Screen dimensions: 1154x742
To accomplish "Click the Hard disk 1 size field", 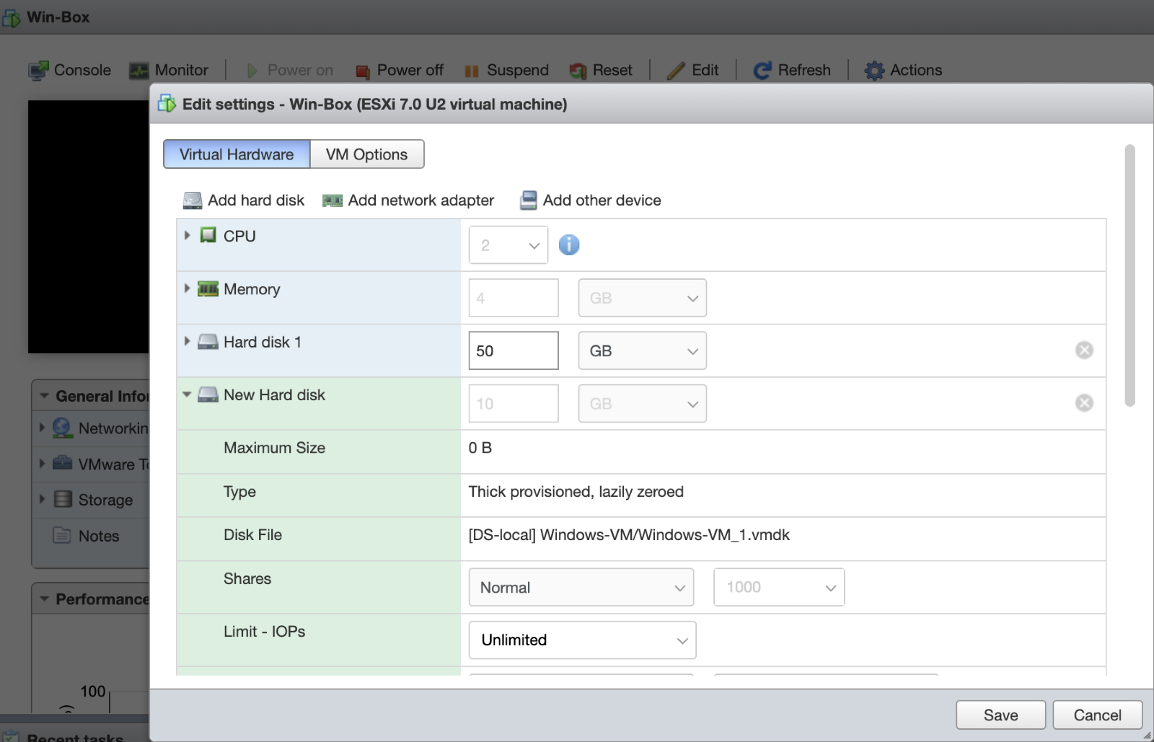I will point(514,350).
